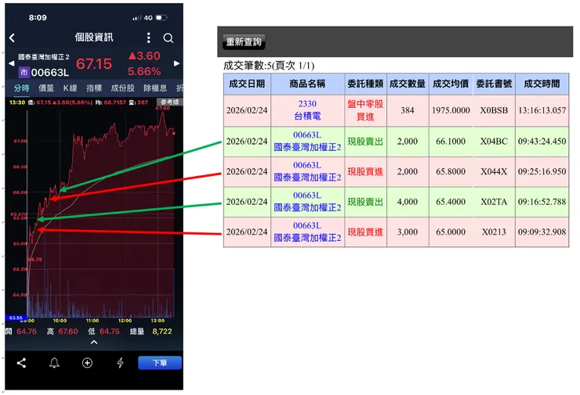Image resolution: width=580 pixels, height=395 pixels.
Task: Click the quantity 4,000 cell
Action: pyautogui.click(x=408, y=202)
